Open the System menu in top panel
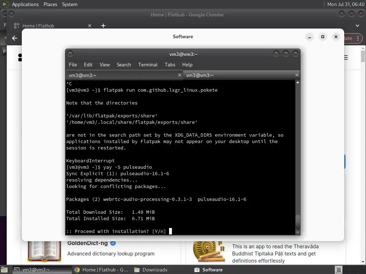Image resolution: width=366 pixels, height=274 pixels. [x=70, y=4]
